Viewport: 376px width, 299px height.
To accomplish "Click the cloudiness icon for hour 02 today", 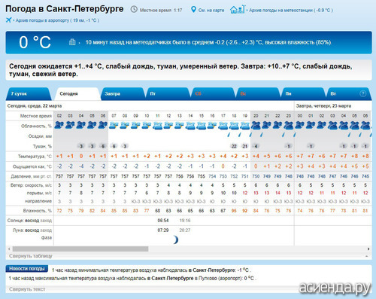I will click(x=59, y=125).
